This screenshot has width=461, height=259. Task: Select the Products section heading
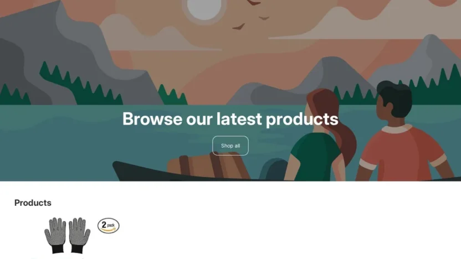tap(33, 203)
